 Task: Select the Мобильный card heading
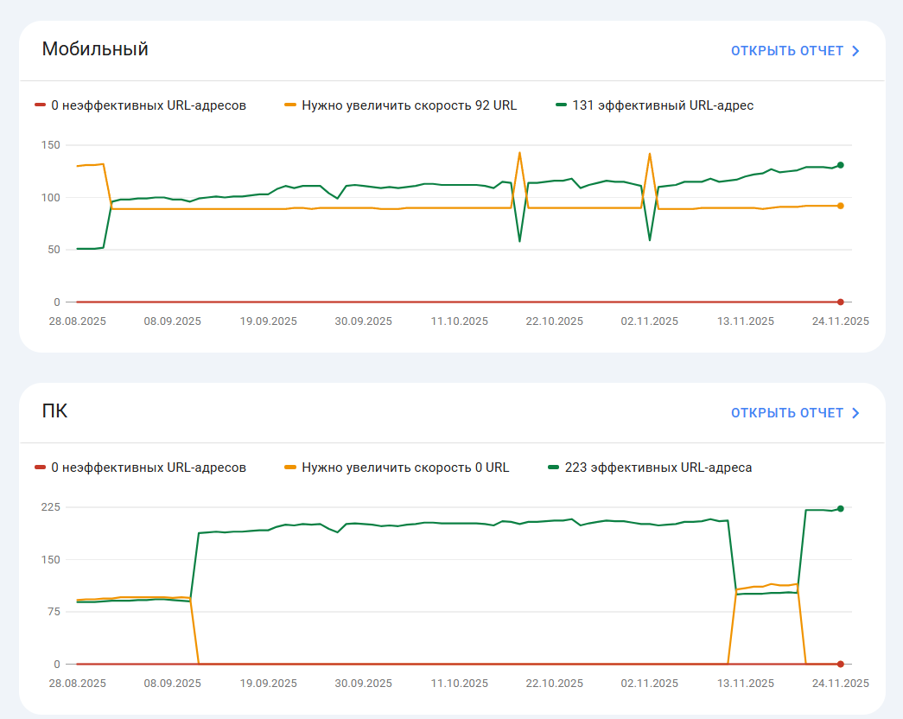click(95, 49)
